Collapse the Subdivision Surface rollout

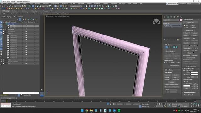(x=190, y=92)
